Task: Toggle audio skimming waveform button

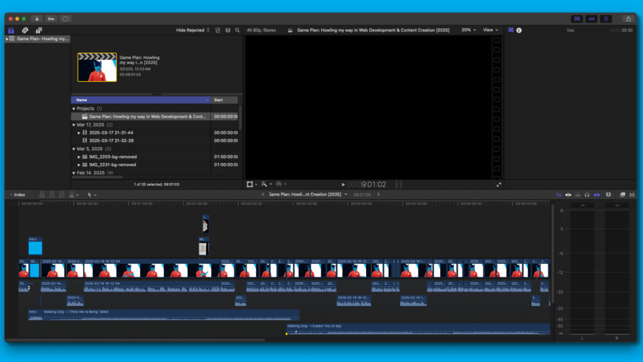Action: click(x=578, y=195)
